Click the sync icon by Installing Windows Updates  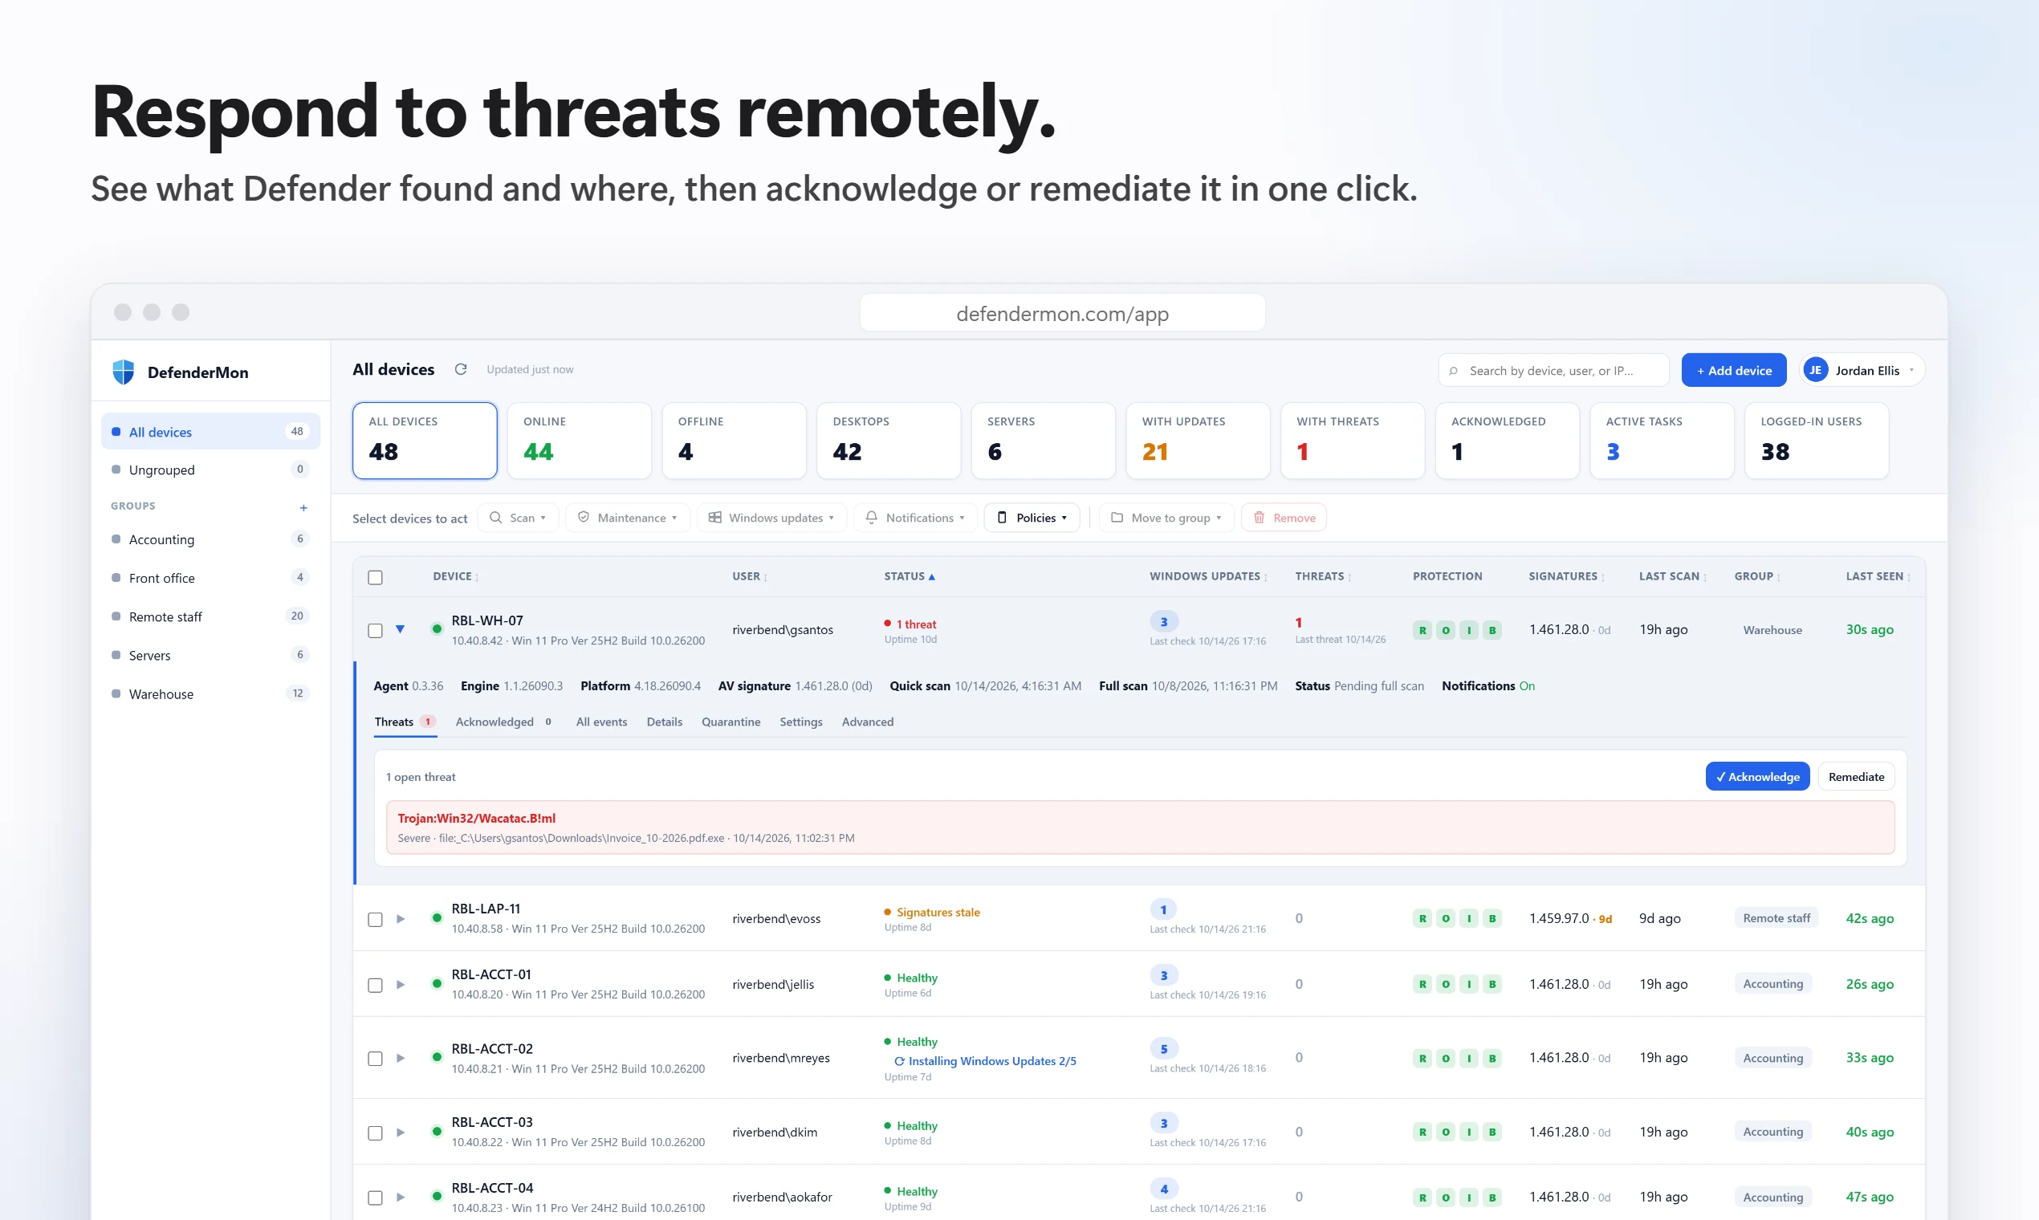pos(898,1061)
